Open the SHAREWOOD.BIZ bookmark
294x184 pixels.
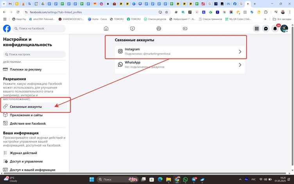[x=71, y=19]
